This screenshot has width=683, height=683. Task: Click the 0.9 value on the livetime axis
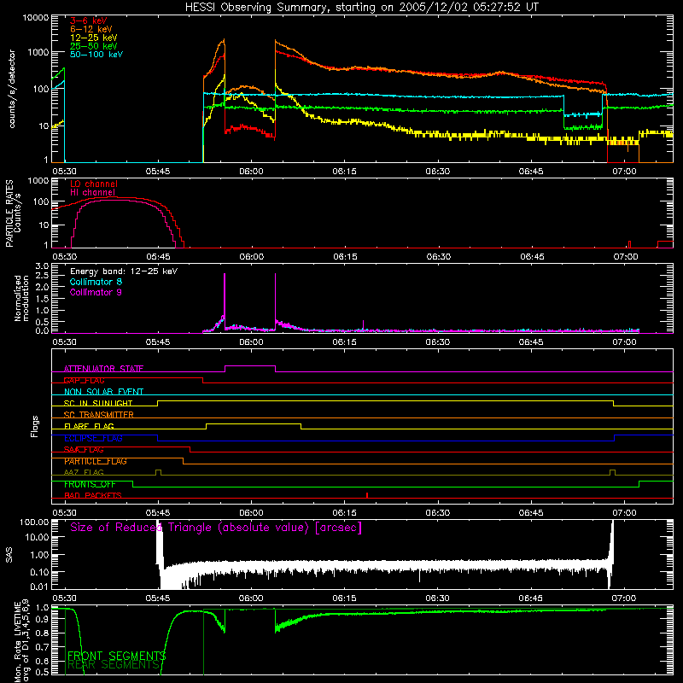tap(42, 620)
